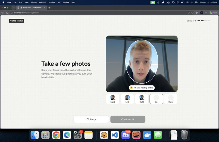
Task: Select the Up photo slot
Action: click(x=156, y=99)
